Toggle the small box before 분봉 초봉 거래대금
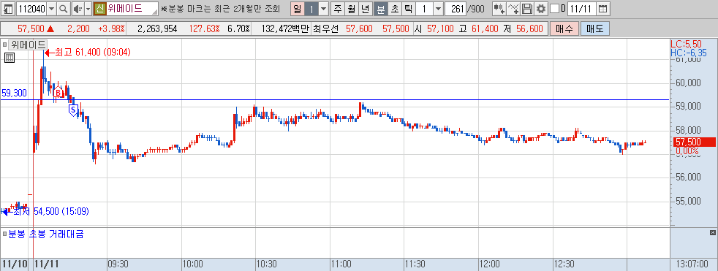Image resolution: width=718 pixels, height=271 pixels. 4,234
